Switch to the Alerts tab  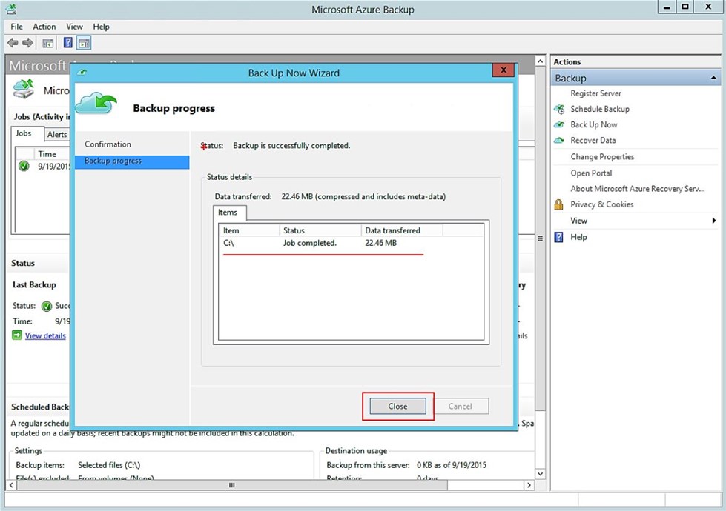(x=57, y=135)
